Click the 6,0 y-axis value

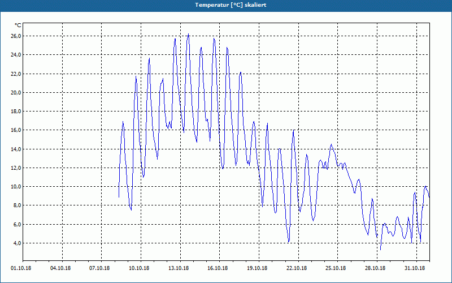coord(17,225)
